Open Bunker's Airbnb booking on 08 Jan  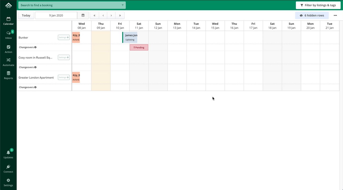76,37
